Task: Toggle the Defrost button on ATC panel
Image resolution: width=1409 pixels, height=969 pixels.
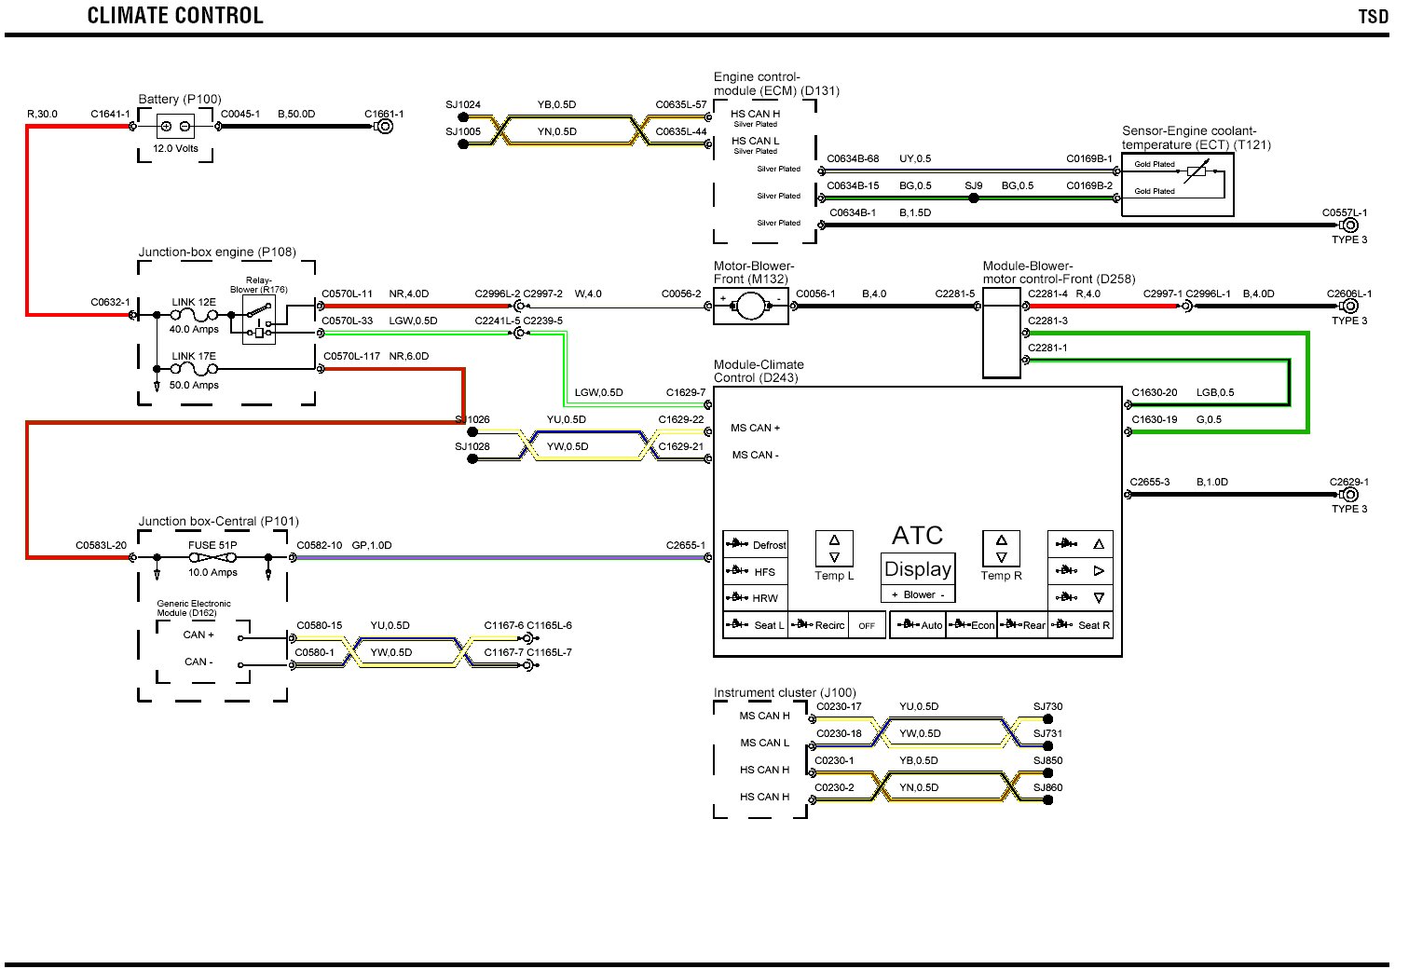Action: (x=756, y=544)
